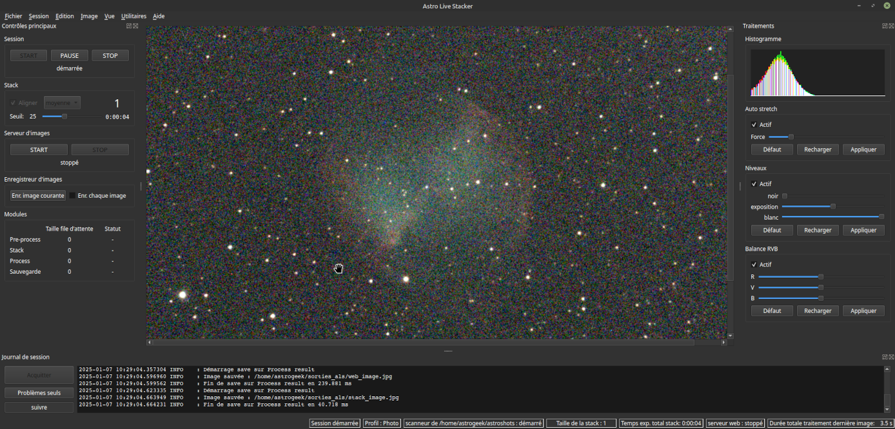Start the serveur d'images
This screenshot has height=429, width=895.
coord(39,149)
